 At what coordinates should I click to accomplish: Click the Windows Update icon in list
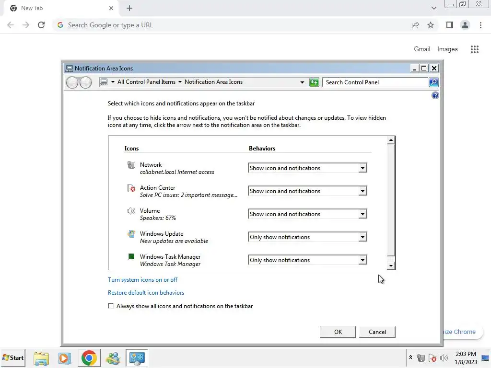click(x=131, y=234)
